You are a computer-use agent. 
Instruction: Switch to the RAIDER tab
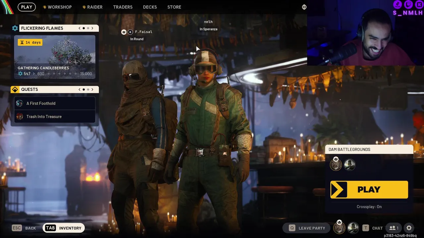(92, 7)
